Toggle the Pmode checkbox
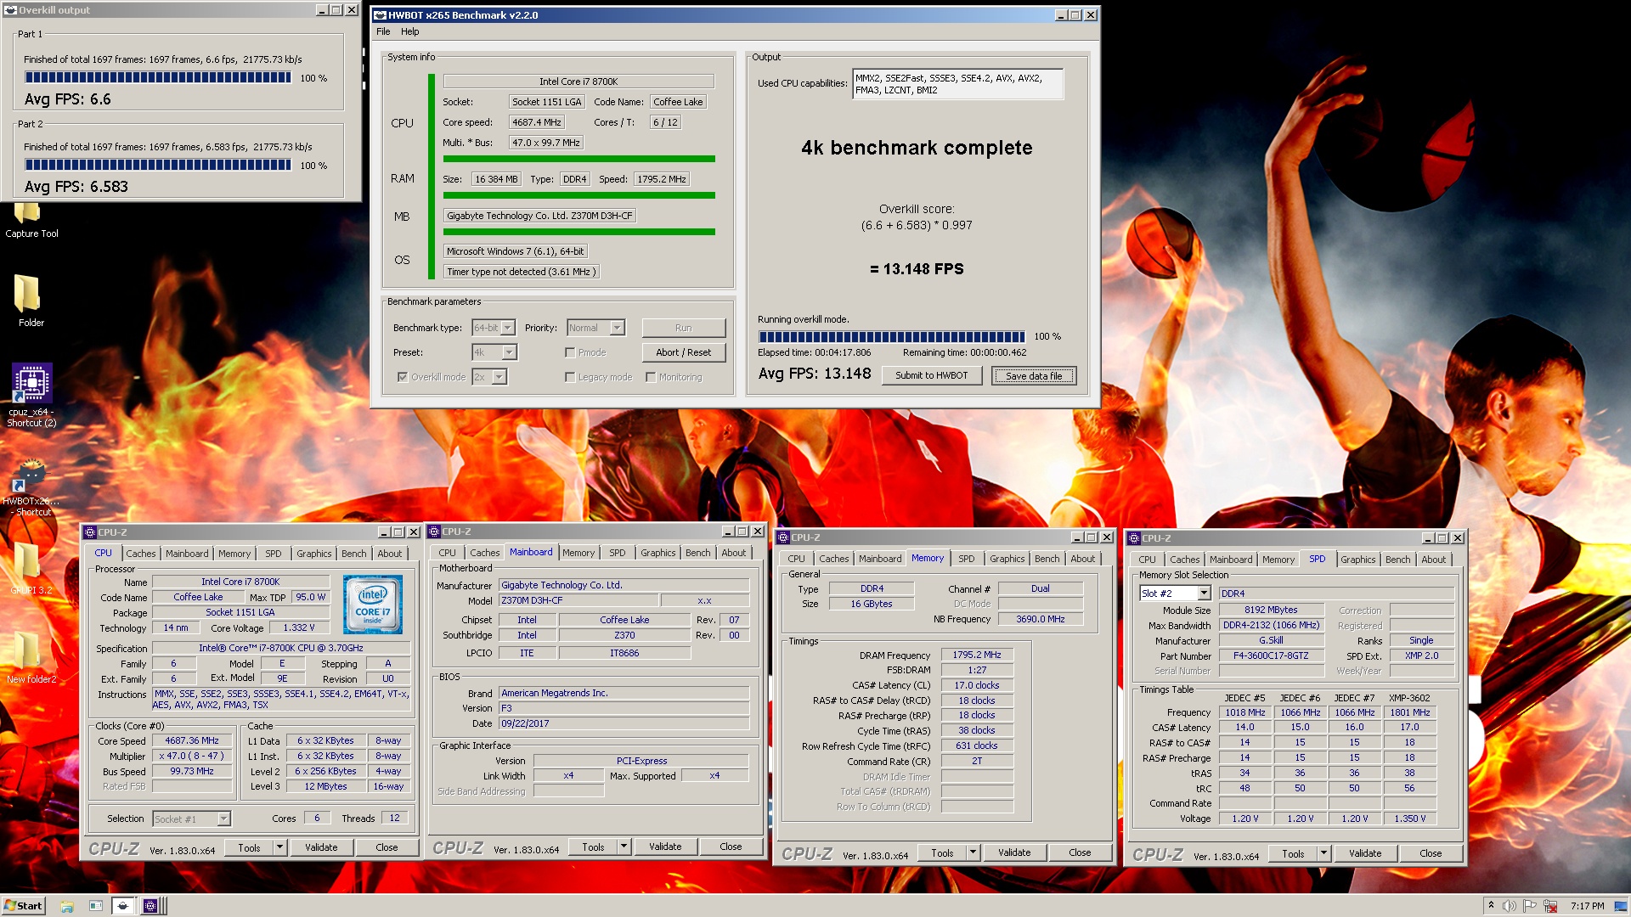 click(570, 352)
